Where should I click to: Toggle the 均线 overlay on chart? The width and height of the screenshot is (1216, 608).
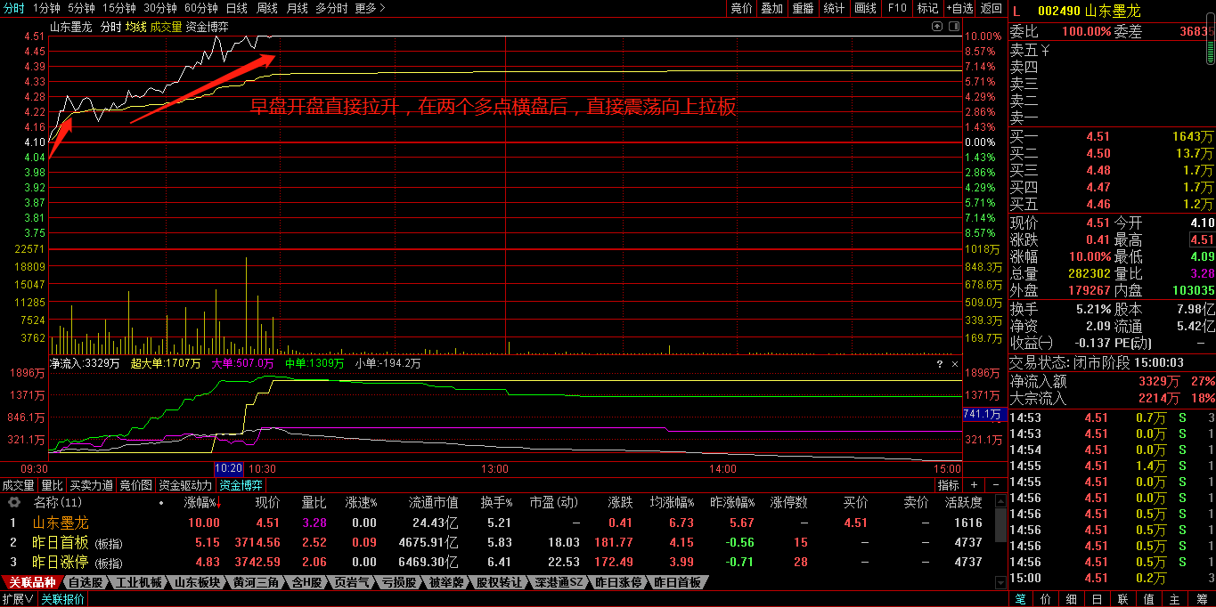(135, 27)
